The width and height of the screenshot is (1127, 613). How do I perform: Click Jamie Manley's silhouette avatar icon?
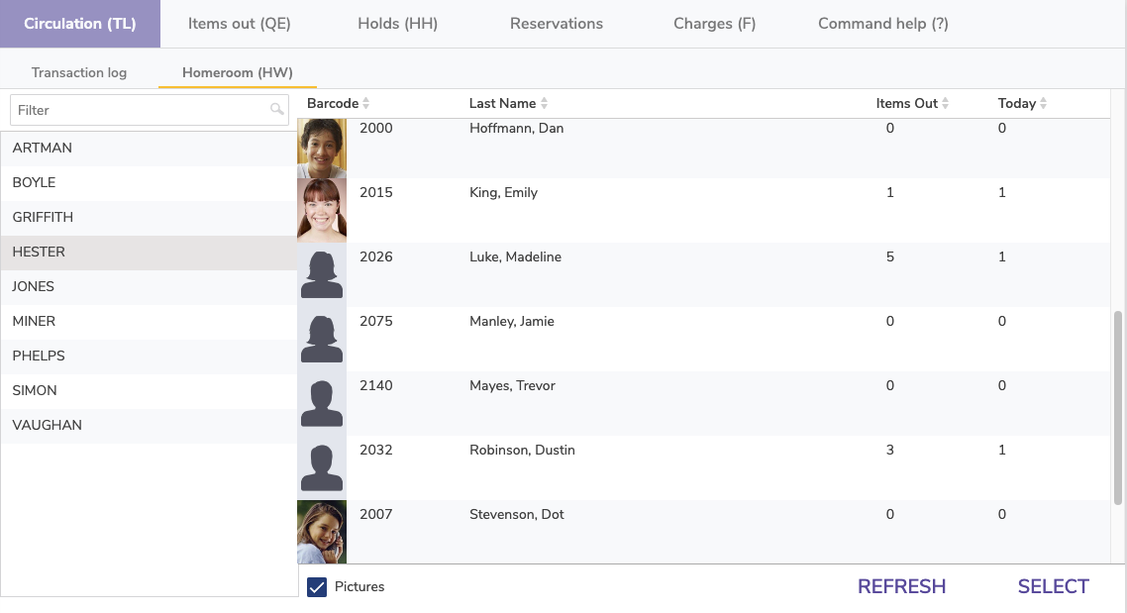(322, 339)
